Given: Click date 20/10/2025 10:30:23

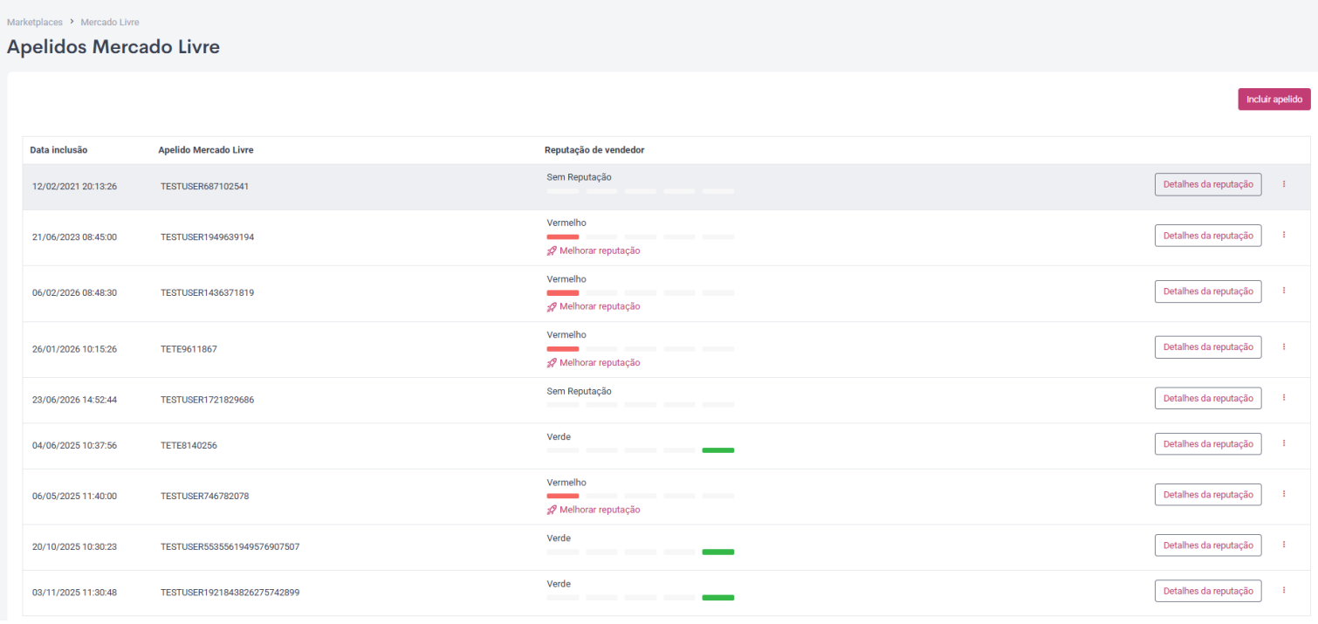Looking at the screenshot, I should (x=74, y=547).
